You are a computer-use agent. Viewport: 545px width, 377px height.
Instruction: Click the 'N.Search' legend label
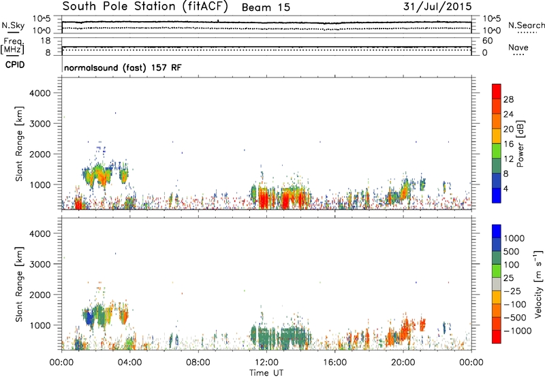coord(526,25)
